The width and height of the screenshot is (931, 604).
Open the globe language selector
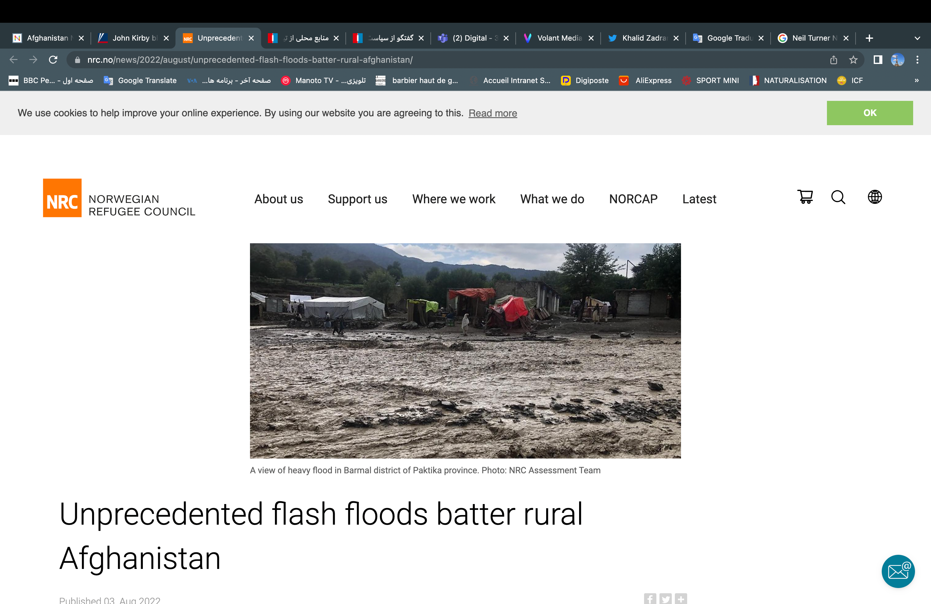click(875, 197)
